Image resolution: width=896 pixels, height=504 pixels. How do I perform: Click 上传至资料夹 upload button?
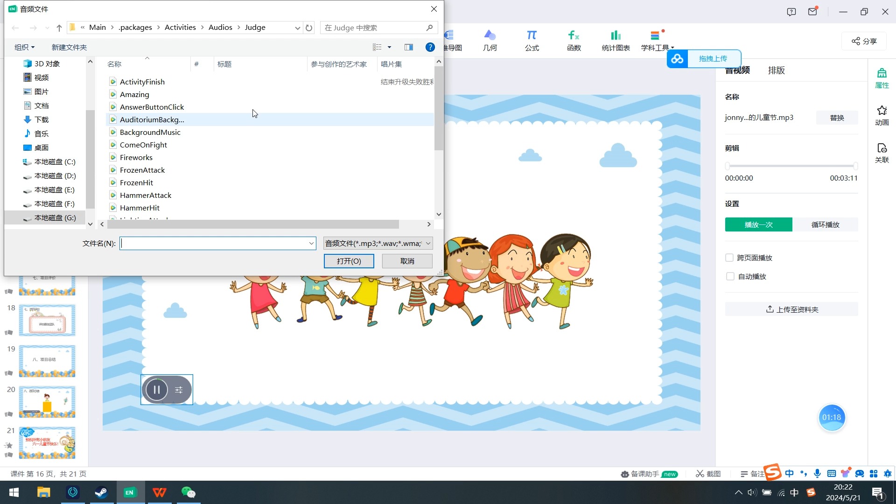point(791,309)
